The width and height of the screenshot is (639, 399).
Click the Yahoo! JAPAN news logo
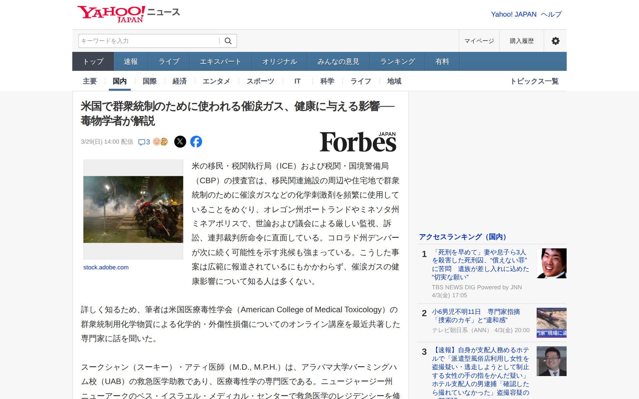128,14
